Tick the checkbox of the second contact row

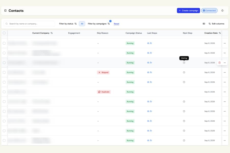click(4, 53)
